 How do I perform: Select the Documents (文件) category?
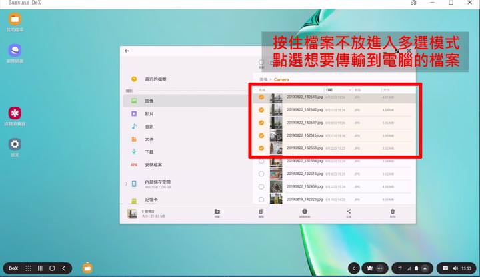click(185, 139)
